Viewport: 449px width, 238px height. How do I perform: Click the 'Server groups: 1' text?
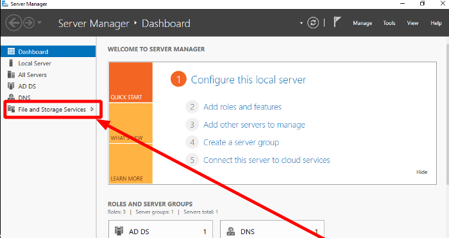tap(155, 212)
